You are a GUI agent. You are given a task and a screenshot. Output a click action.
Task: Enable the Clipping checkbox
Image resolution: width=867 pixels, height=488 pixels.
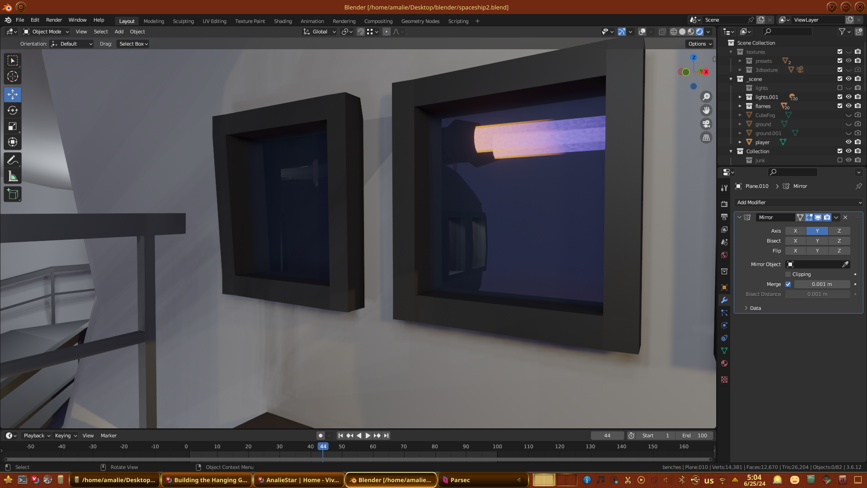coord(788,274)
